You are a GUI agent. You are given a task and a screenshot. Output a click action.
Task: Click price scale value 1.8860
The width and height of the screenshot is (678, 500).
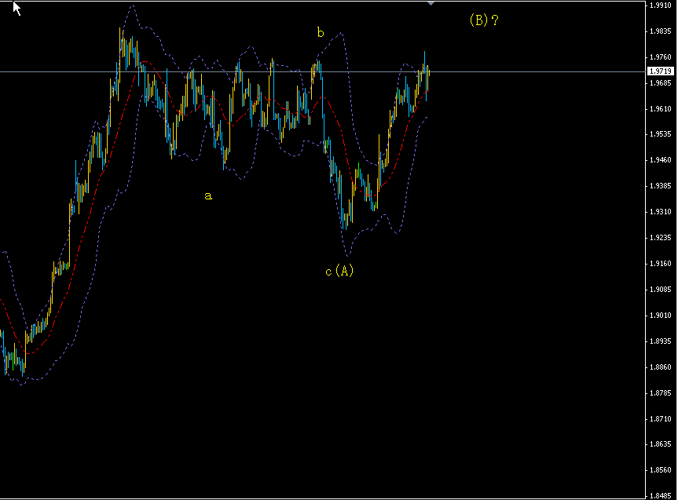coord(661,367)
